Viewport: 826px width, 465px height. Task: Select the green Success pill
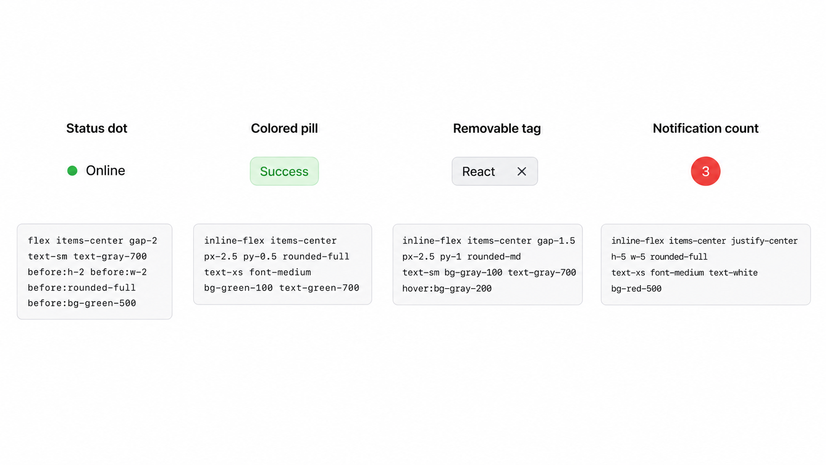(x=284, y=171)
